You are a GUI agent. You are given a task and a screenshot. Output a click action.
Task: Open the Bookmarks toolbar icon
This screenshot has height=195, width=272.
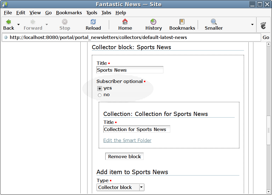point(182,22)
